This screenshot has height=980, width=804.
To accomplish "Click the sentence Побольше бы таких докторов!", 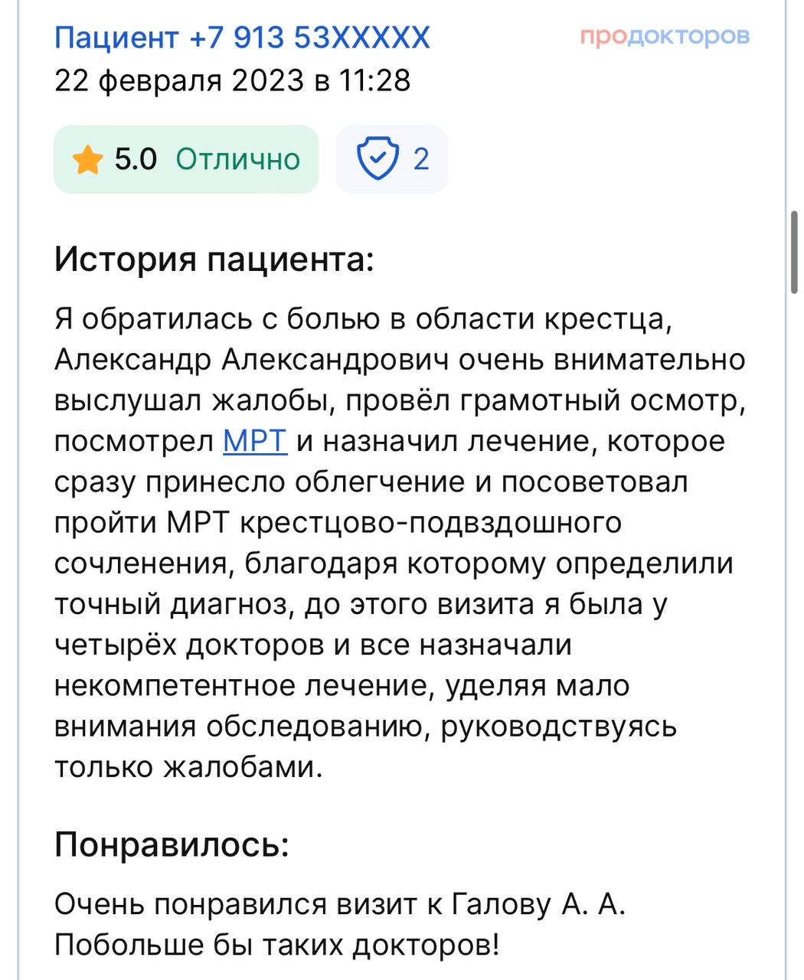I will (276, 946).
